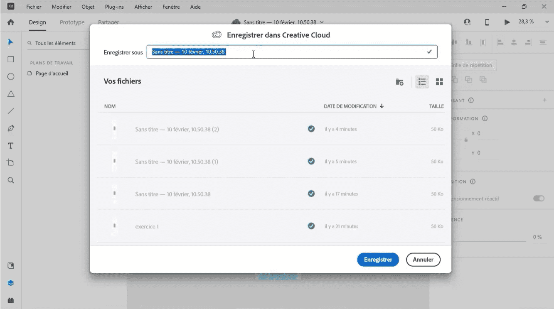
Task: Click the align left icon
Action: (x=500, y=42)
